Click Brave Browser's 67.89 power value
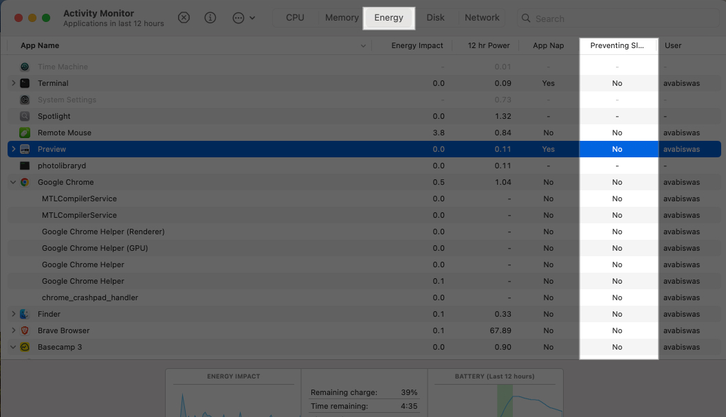 [500, 330]
